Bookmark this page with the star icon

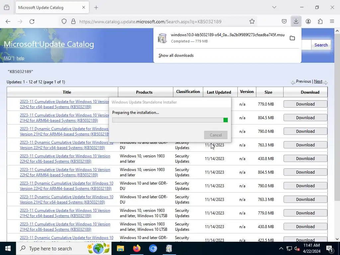point(252,22)
